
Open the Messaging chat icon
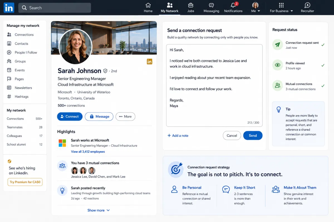click(x=211, y=5)
